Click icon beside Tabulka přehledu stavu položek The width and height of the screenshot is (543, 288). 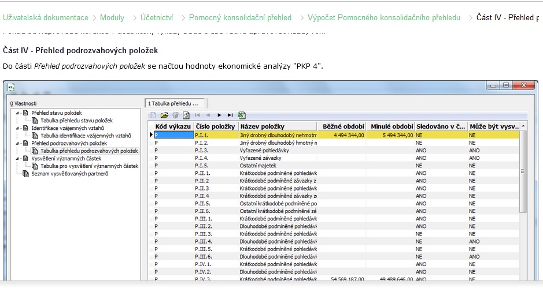tap(35, 121)
